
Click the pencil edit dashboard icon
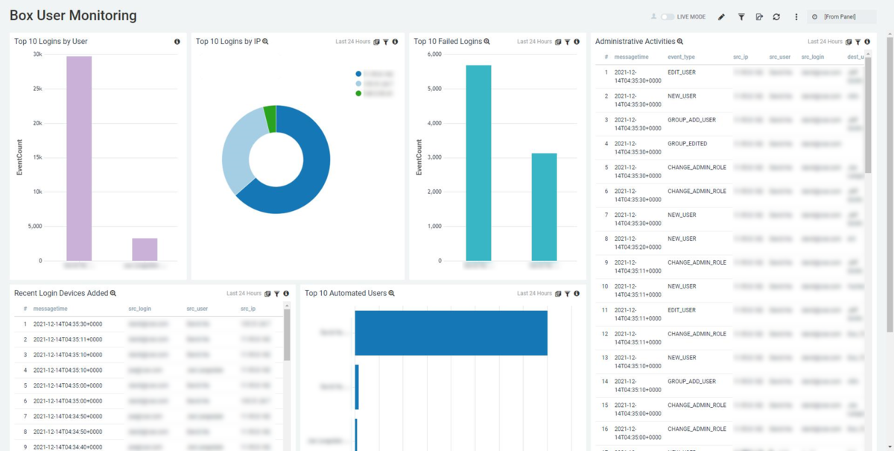(721, 16)
